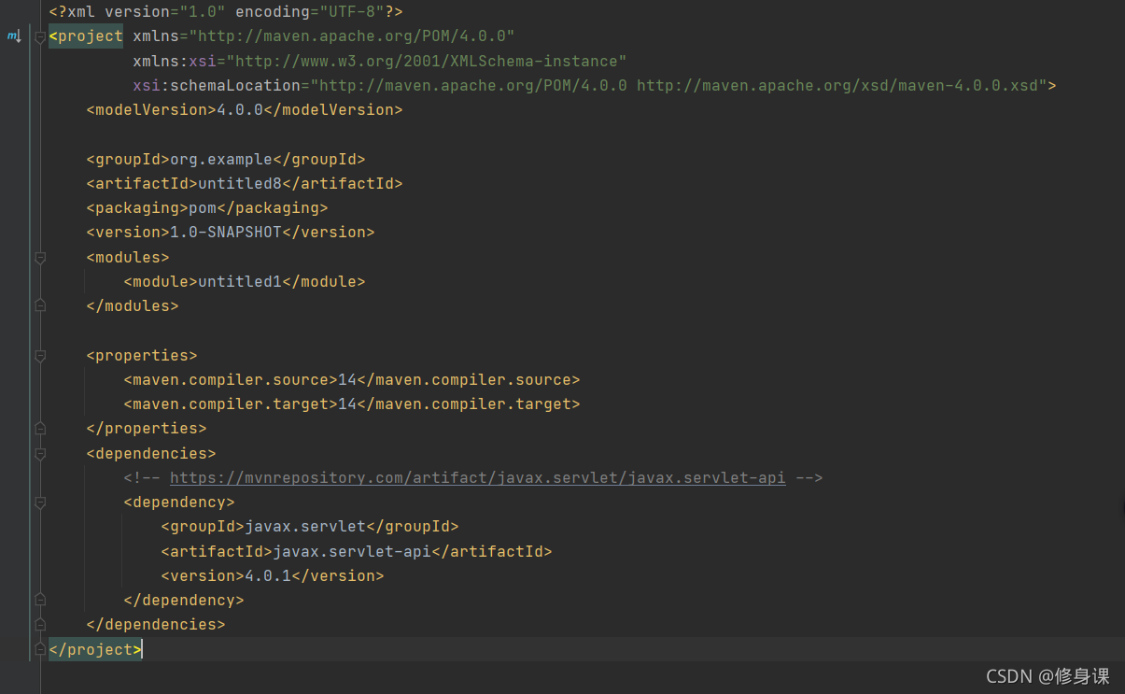The width and height of the screenshot is (1125, 694).
Task: Click the fold-end marker beside </dependency>
Action: tap(40, 599)
